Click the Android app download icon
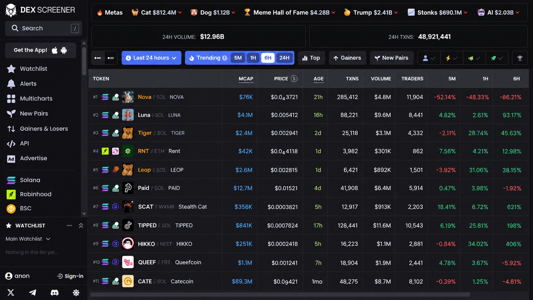The width and height of the screenshot is (533, 300). tap(64, 50)
